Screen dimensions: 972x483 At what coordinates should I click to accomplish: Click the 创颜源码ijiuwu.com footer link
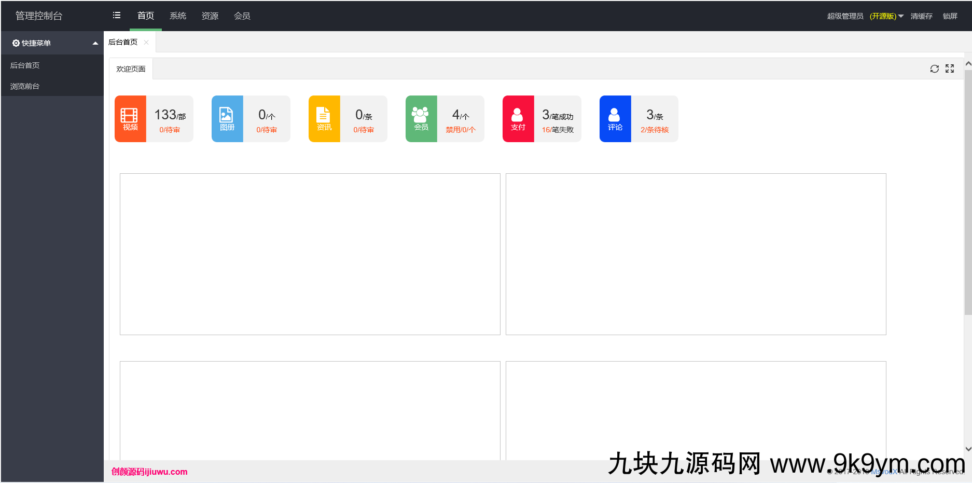149,472
